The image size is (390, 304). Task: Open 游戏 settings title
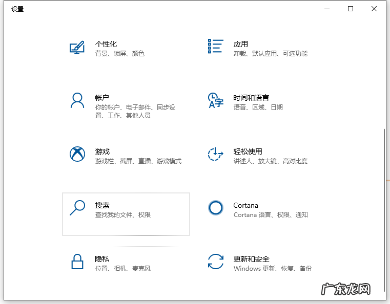[102, 151]
